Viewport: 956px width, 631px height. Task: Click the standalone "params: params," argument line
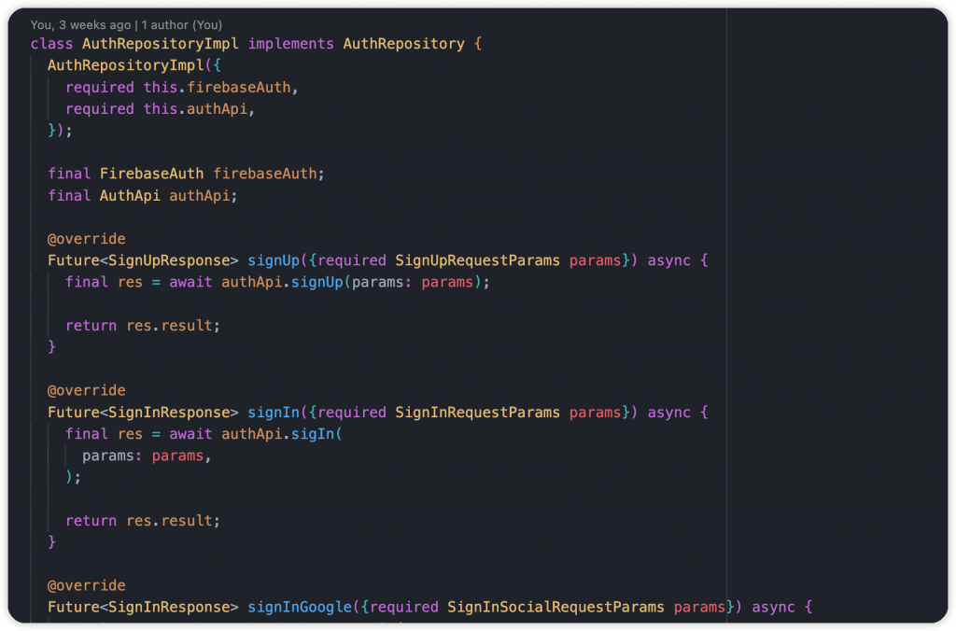pyautogui.click(x=147, y=456)
